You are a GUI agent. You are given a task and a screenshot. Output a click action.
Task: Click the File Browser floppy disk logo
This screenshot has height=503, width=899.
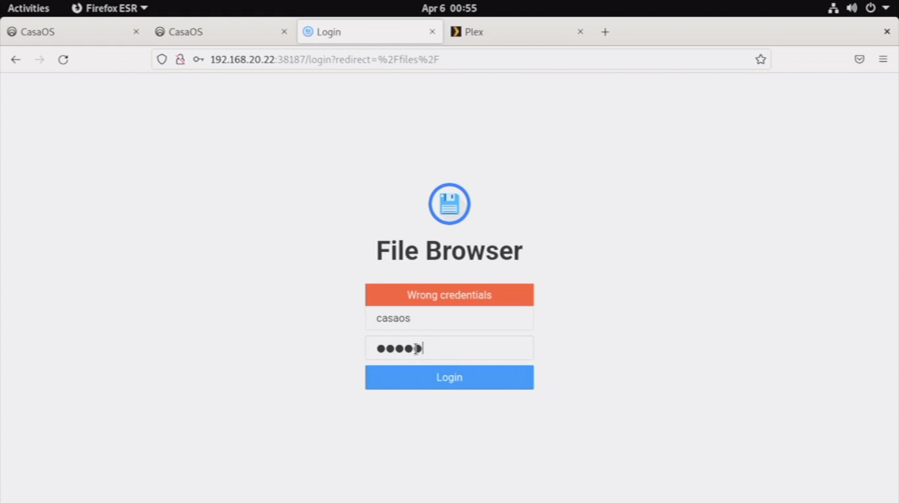[x=449, y=204]
